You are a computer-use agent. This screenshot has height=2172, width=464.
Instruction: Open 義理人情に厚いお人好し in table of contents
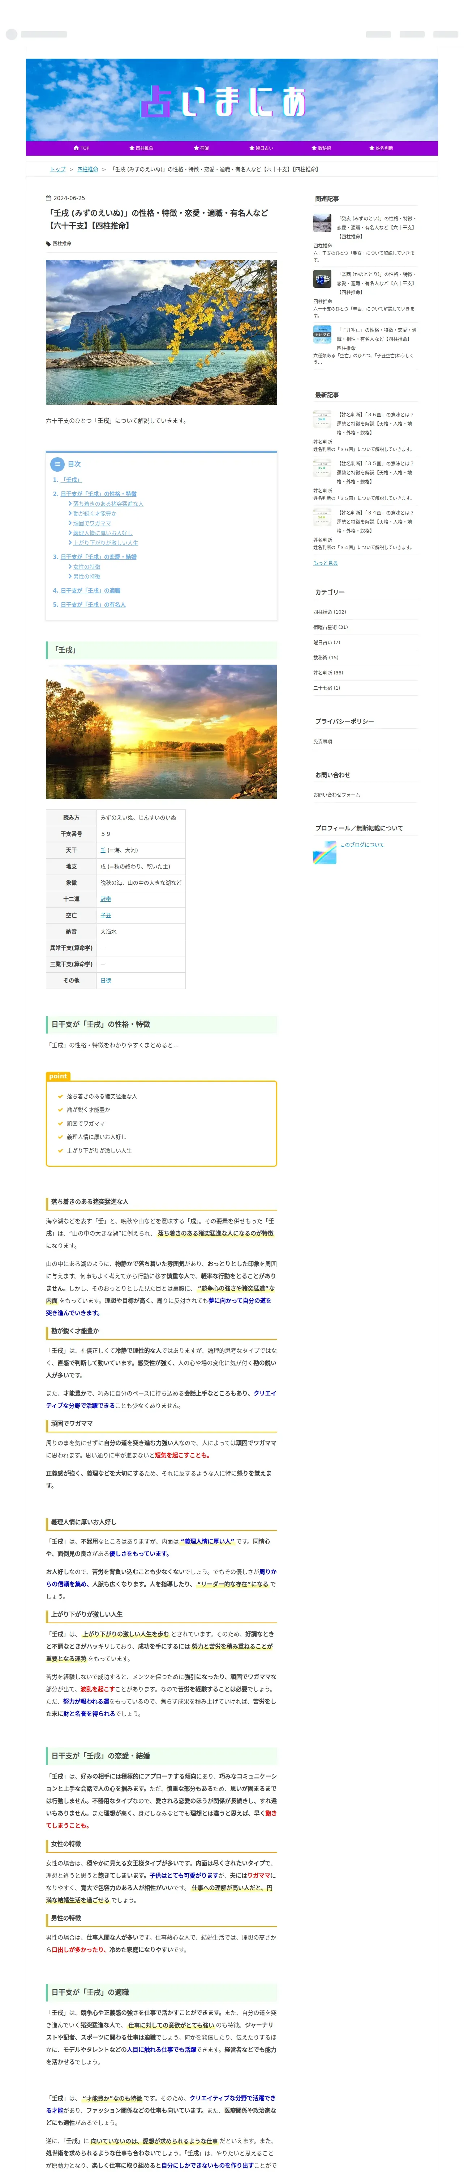click(102, 533)
